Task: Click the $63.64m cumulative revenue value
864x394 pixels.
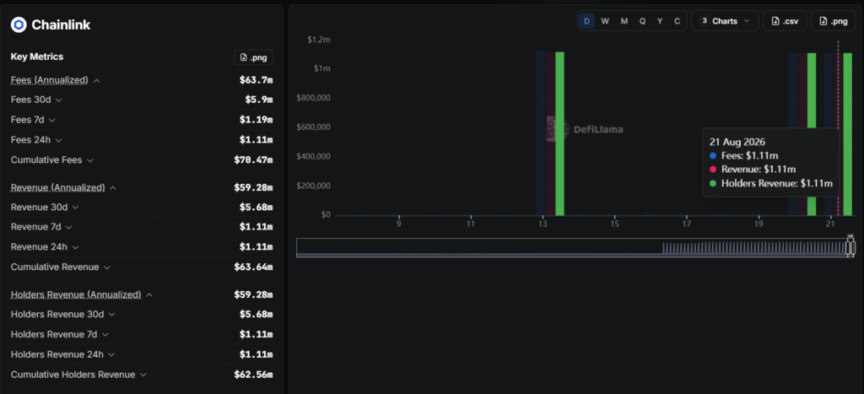Action: point(253,267)
